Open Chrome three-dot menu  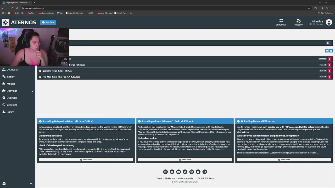332,8
